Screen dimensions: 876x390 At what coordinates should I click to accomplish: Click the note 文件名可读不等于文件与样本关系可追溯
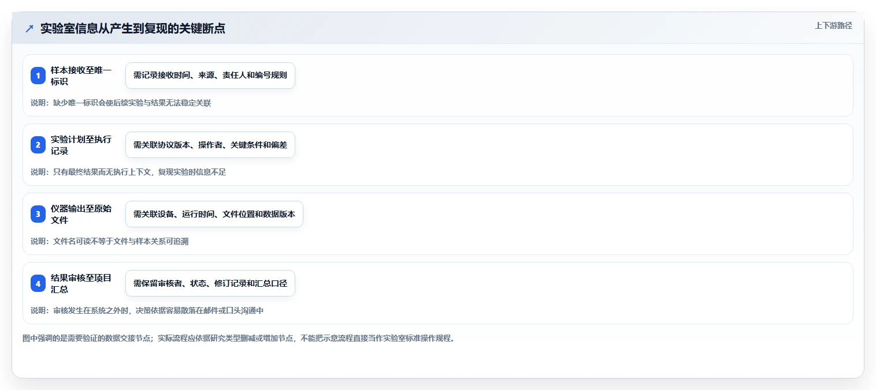(x=121, y=242)
